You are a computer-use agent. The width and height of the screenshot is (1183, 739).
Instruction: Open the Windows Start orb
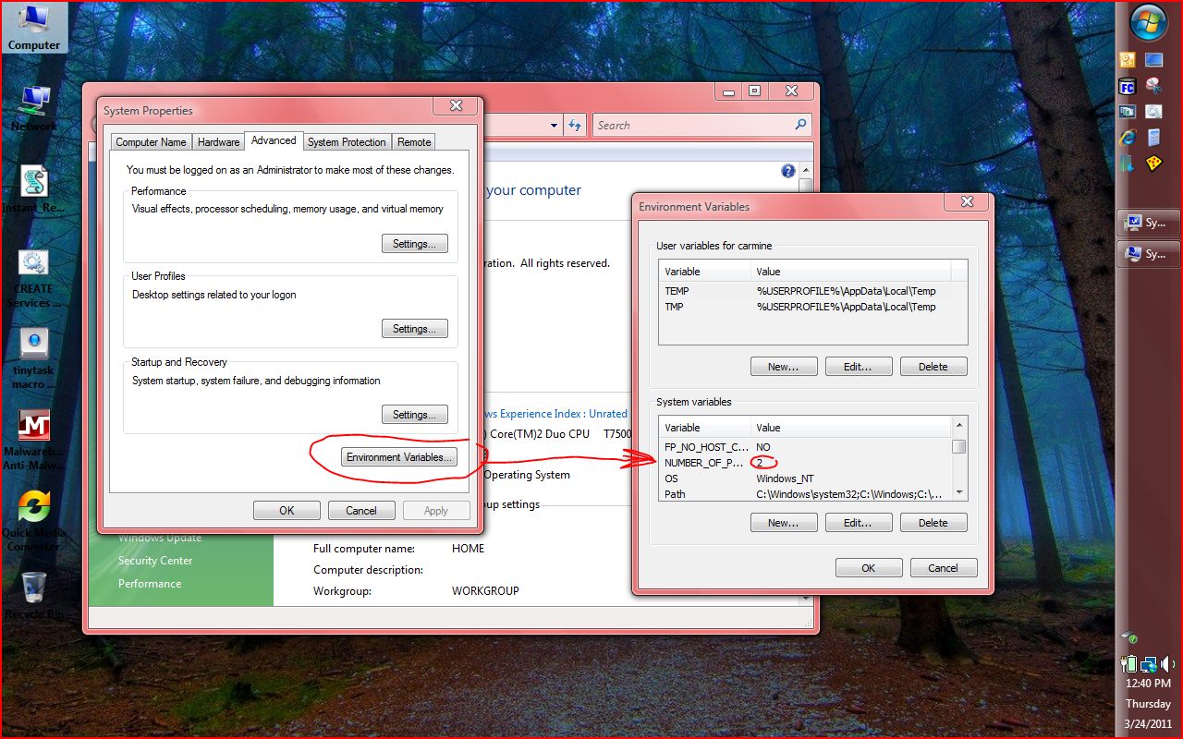(x=1149, y=23)
